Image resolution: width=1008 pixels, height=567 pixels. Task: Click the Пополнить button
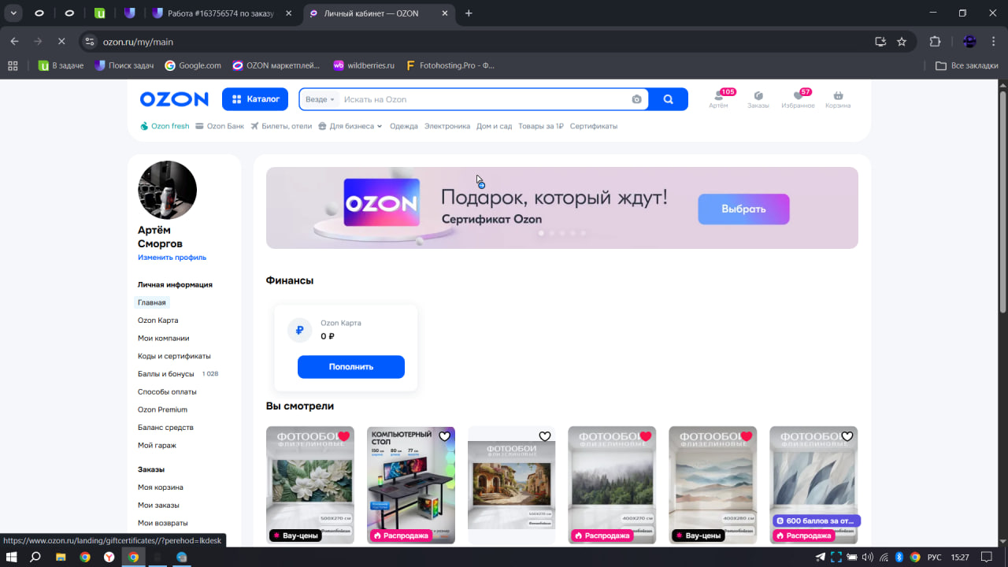coord(351,367)
